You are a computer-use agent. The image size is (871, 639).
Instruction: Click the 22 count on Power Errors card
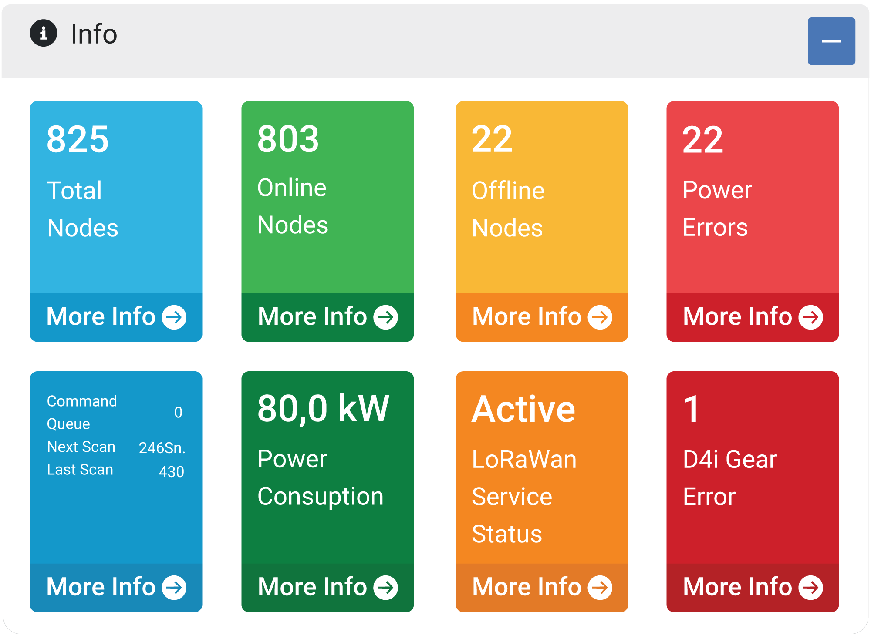[703, 139]
